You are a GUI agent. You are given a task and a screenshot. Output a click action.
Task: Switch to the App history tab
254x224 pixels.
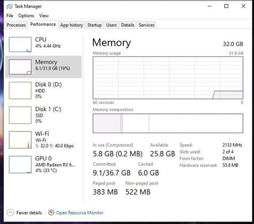(x=72, y=25)
